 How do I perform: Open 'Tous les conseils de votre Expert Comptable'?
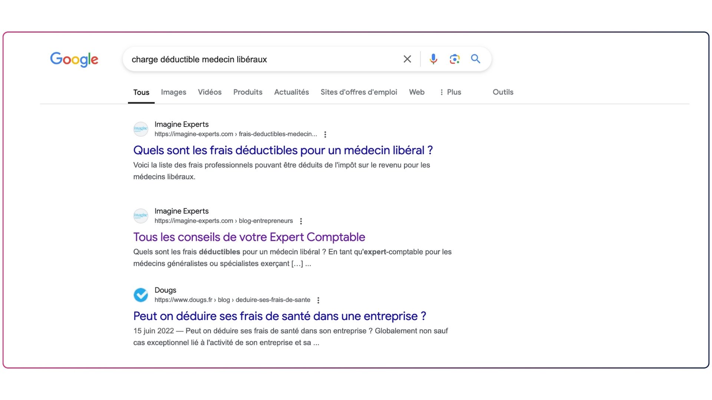(249, 237)
